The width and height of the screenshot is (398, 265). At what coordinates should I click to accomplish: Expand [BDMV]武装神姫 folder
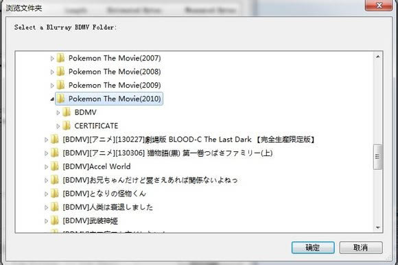tap(46, 221)
